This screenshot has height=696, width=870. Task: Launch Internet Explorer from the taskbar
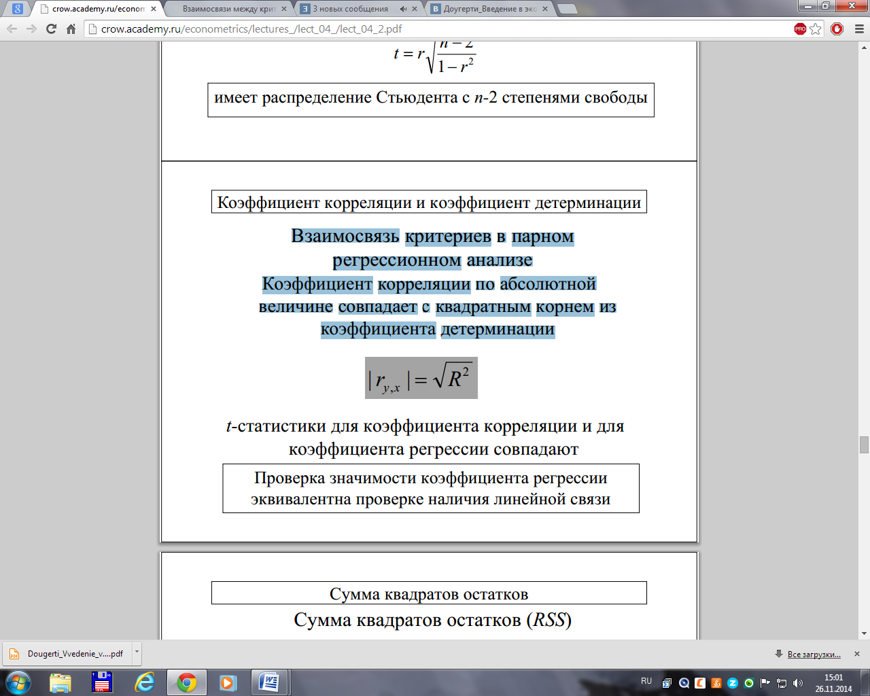tap(145, 682)
